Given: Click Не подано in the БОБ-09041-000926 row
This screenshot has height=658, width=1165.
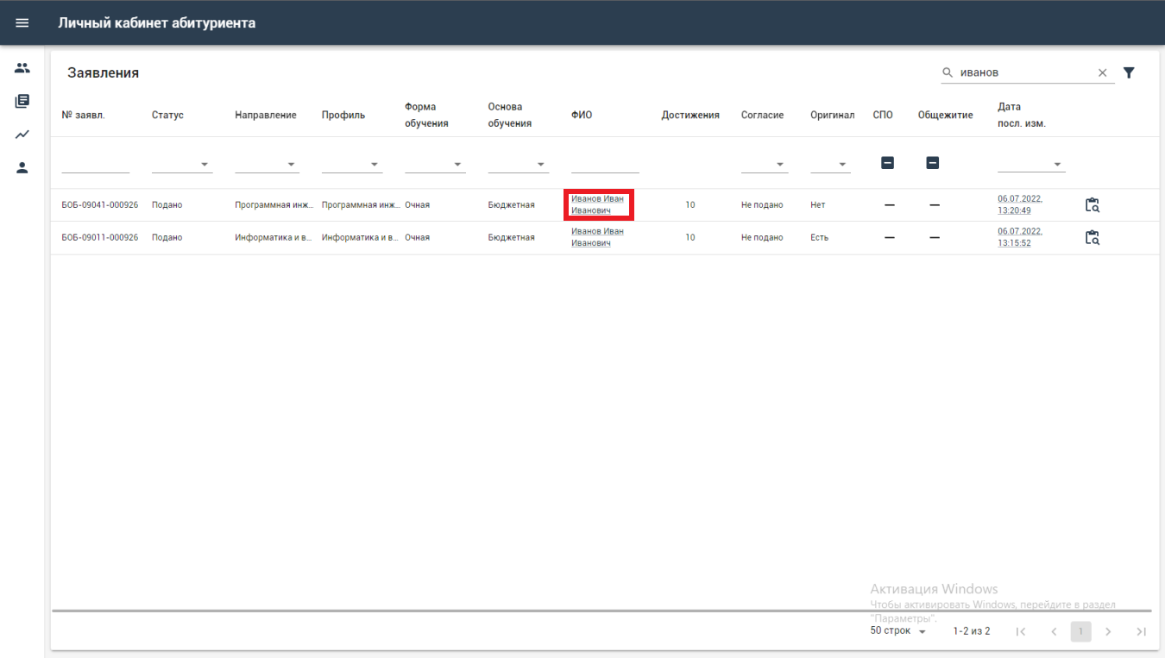Looking at the screenshot, I should click(762, 205).
